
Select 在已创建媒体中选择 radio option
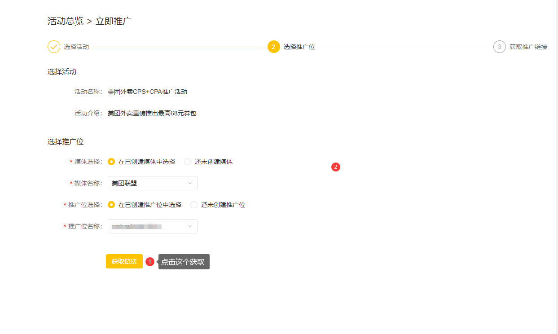click(111, 162)
